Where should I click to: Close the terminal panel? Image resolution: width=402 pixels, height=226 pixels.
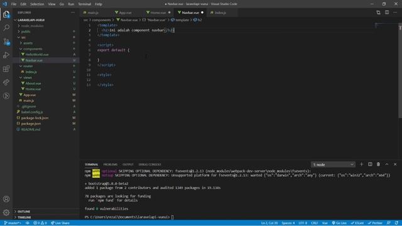(395, 164)
